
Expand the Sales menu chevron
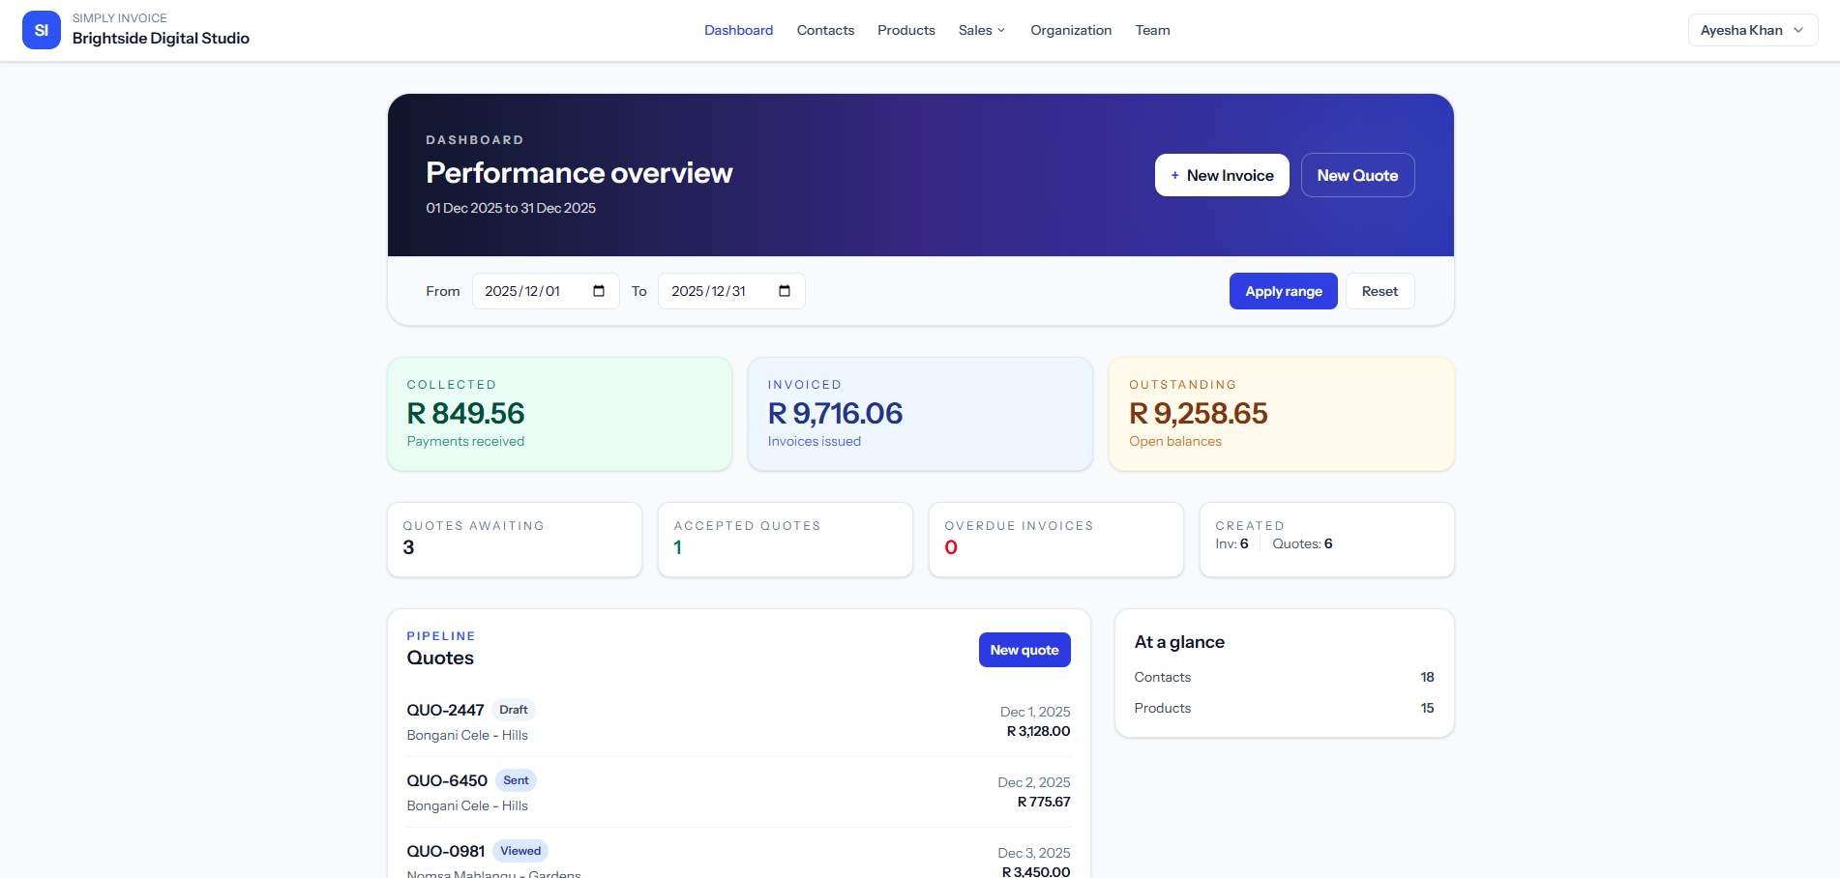click(x=1001, y=31)
